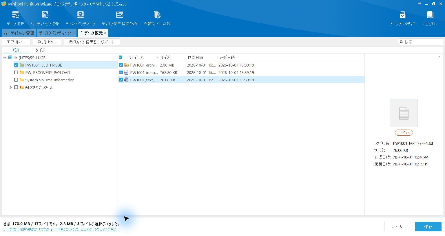Open the ブータブルメディア tool

tap(402, 18)
